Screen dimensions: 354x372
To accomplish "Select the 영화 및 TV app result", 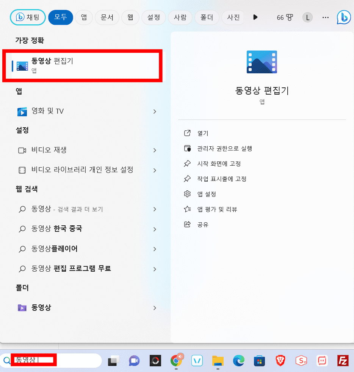I will (x=82, y=111).
